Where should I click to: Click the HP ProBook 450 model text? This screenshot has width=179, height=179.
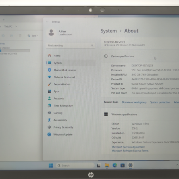click(124, 45)
